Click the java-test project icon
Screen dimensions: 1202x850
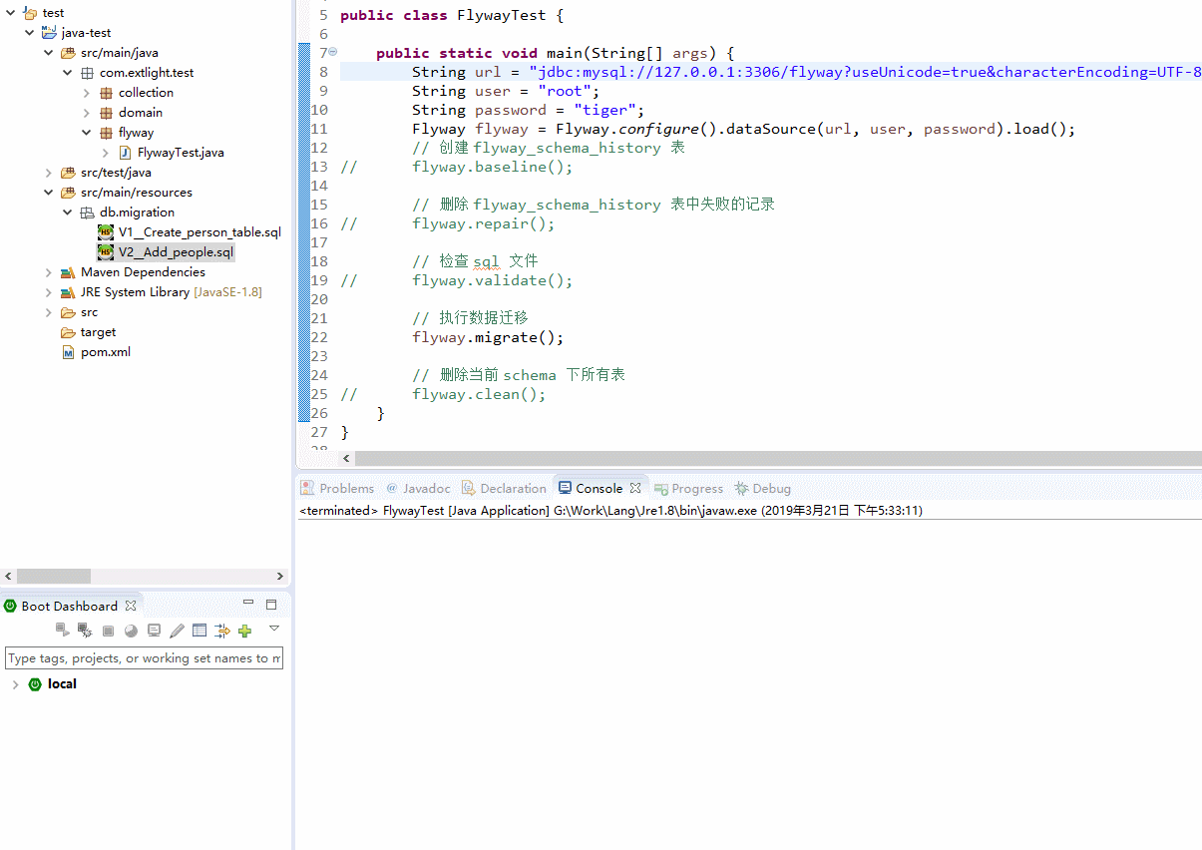coord(49,32)
